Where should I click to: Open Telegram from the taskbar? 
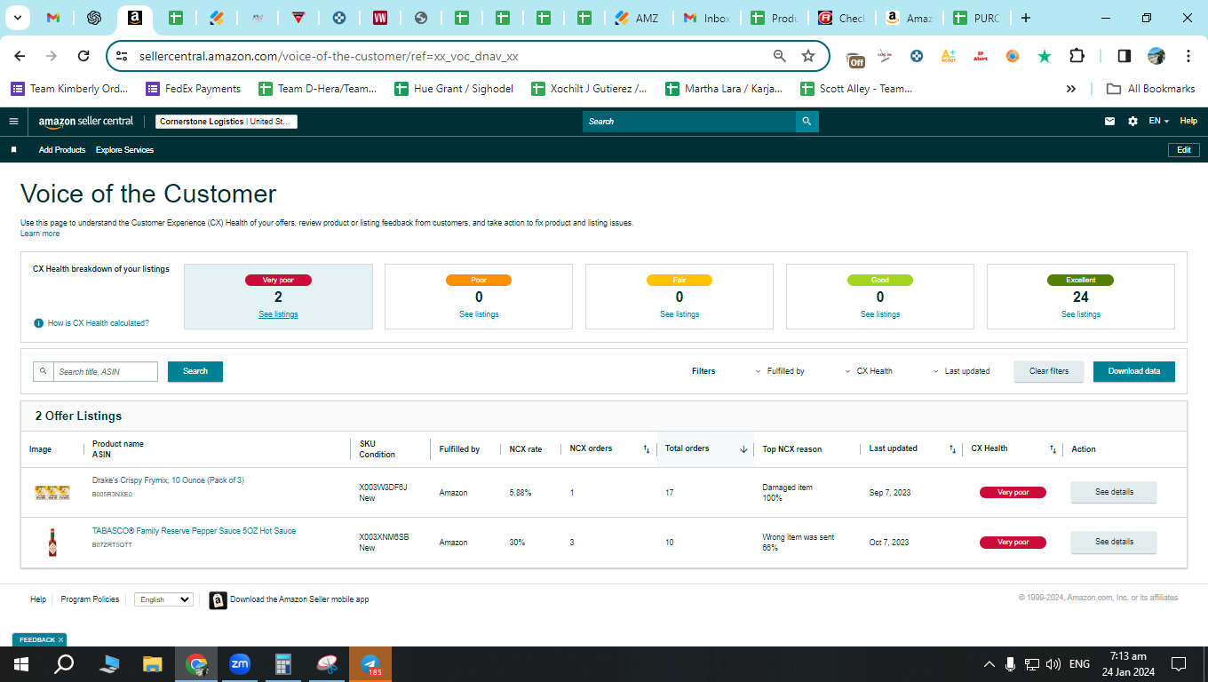[x=370, y=664]
